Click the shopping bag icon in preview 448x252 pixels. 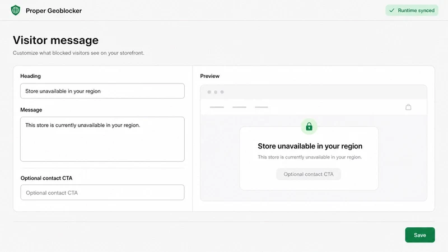[408, 107]
